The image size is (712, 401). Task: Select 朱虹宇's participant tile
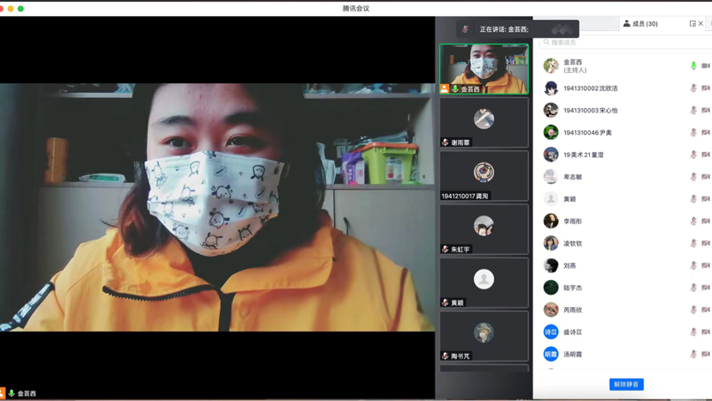point(484,228)
